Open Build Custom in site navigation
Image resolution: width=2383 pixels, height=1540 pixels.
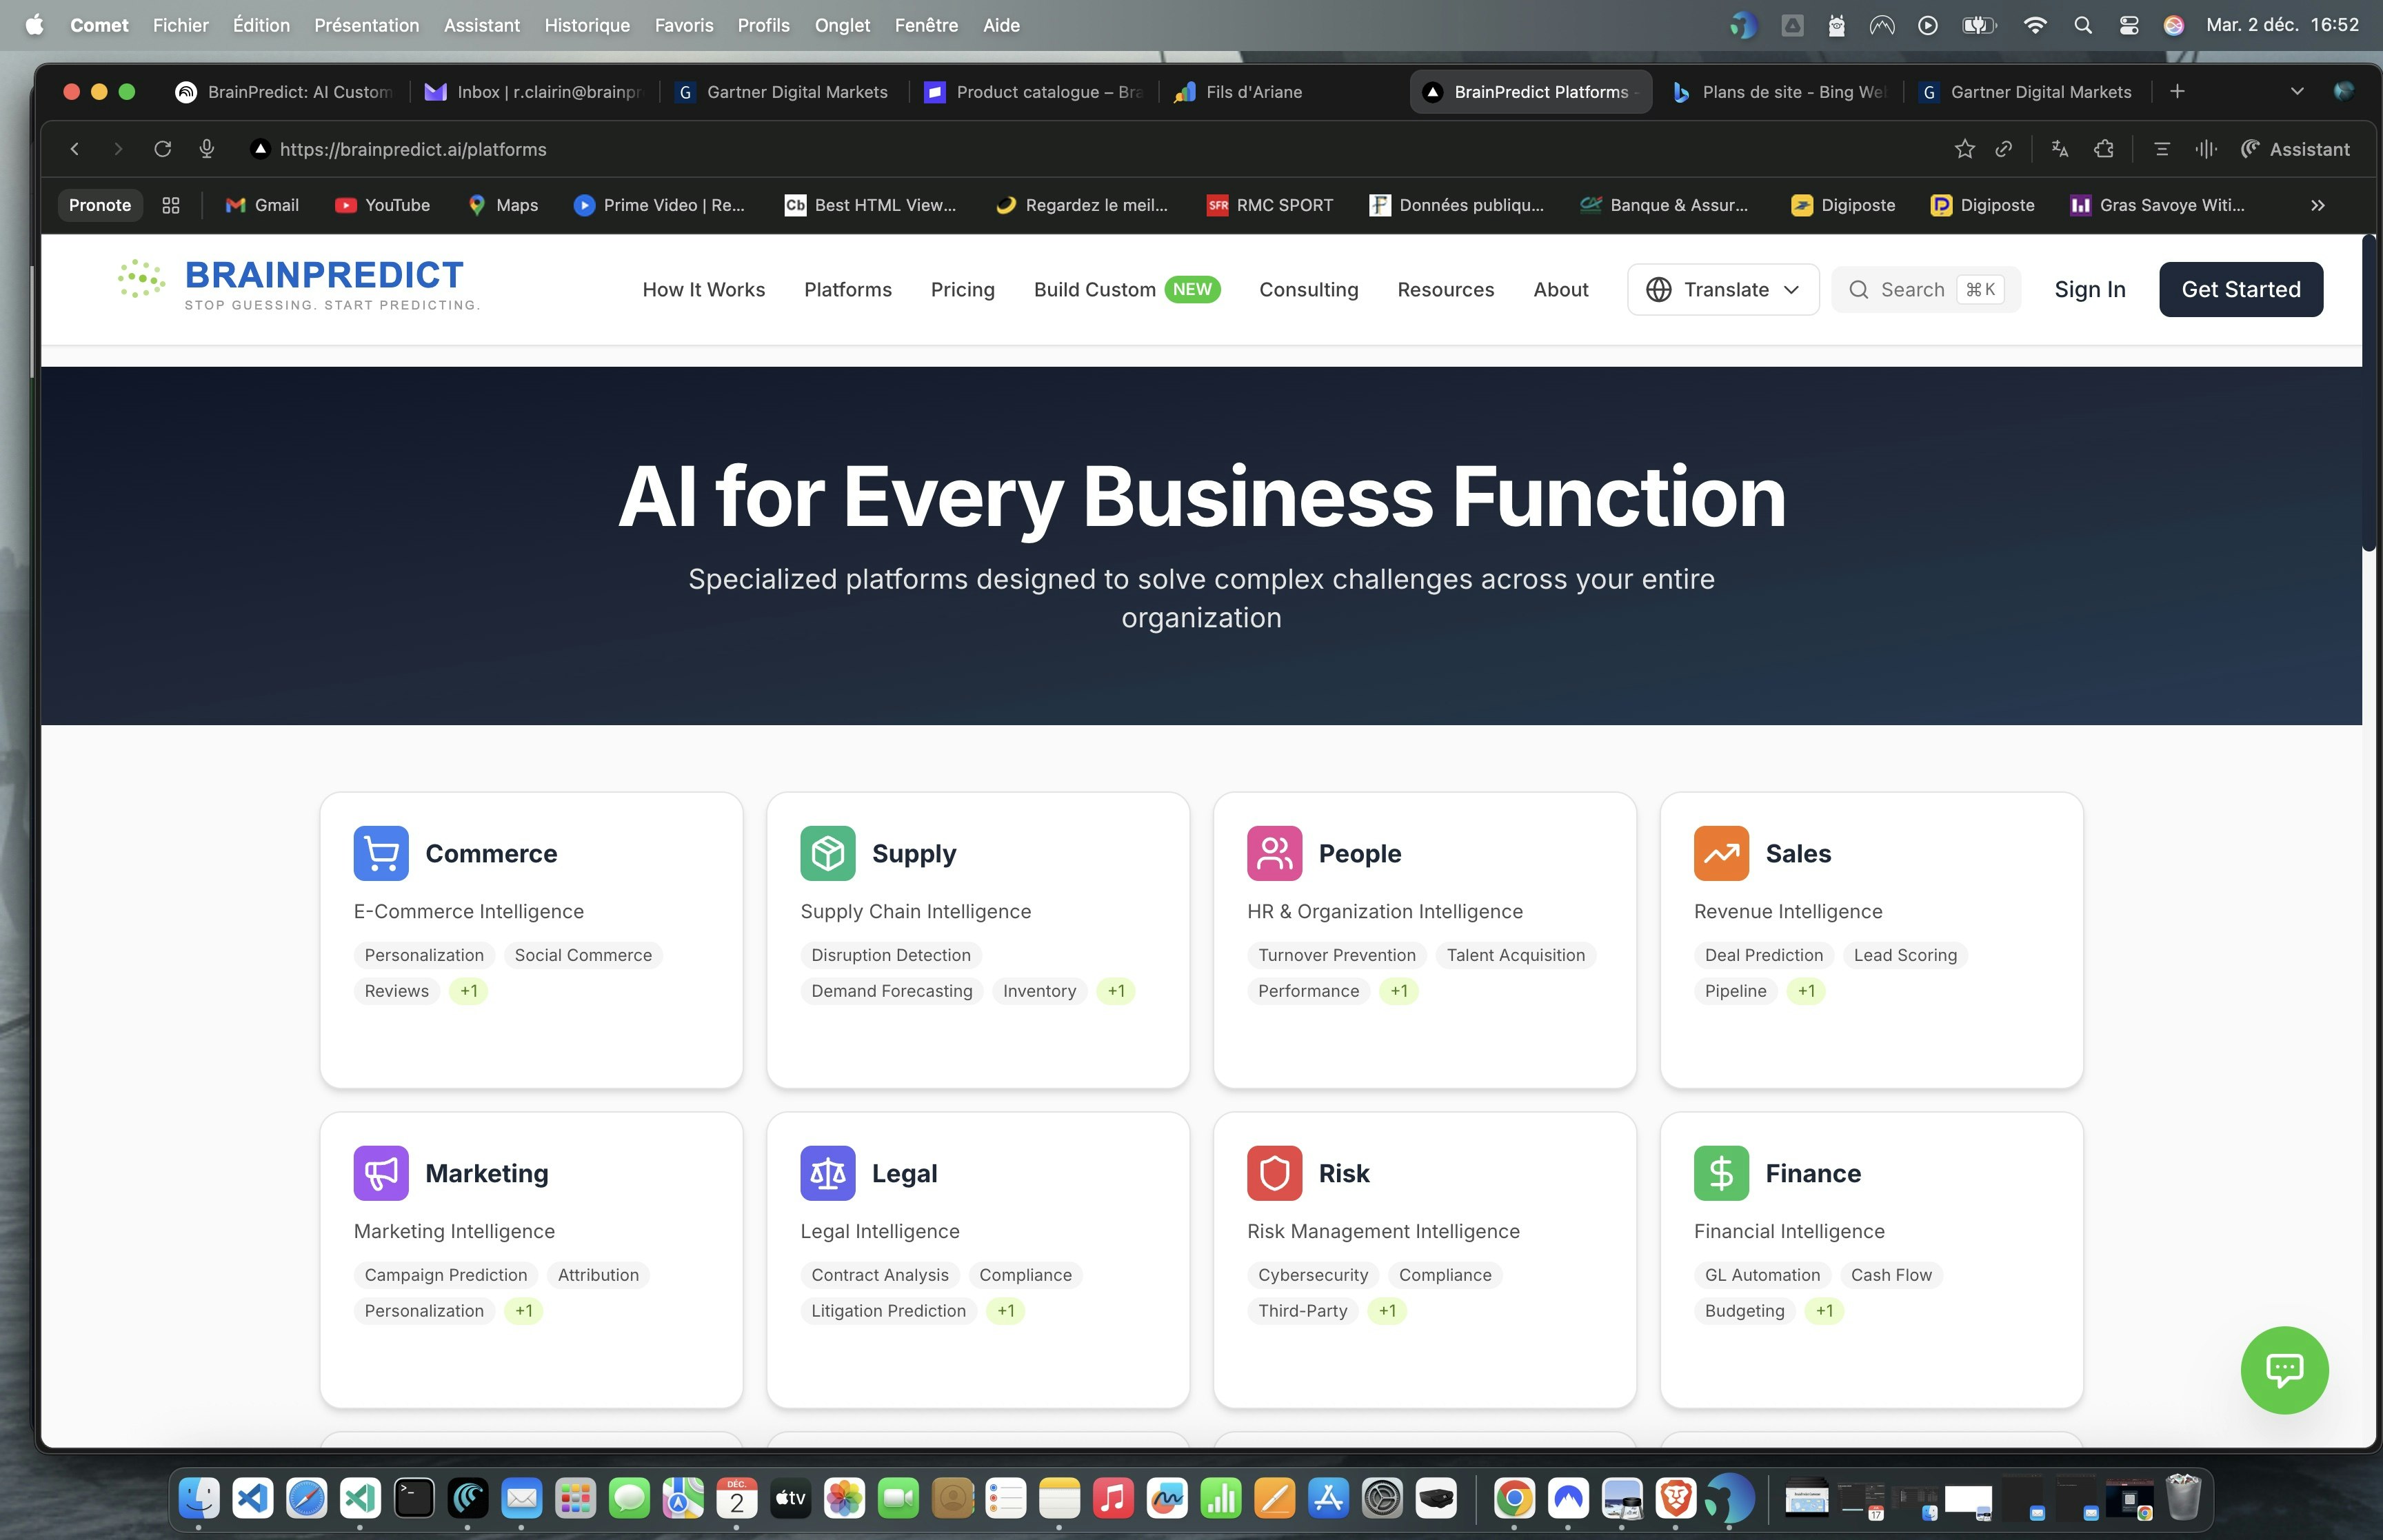1126,289
